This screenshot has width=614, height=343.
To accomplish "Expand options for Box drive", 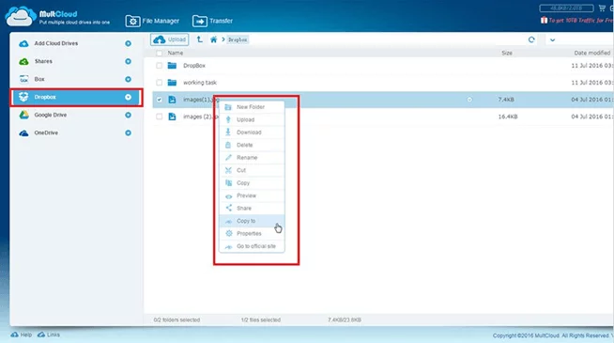I will 128,79.
